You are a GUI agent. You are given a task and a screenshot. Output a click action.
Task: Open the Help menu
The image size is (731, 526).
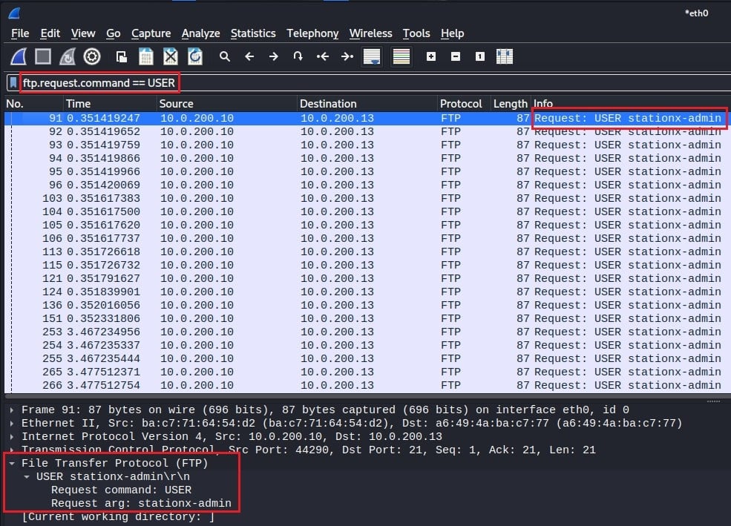[452, 33]
